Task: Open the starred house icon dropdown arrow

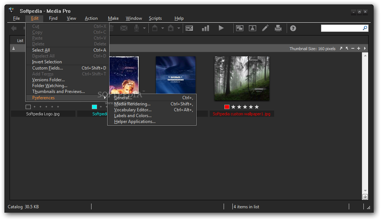Action: pyautogui.click(x=179, y=28)
